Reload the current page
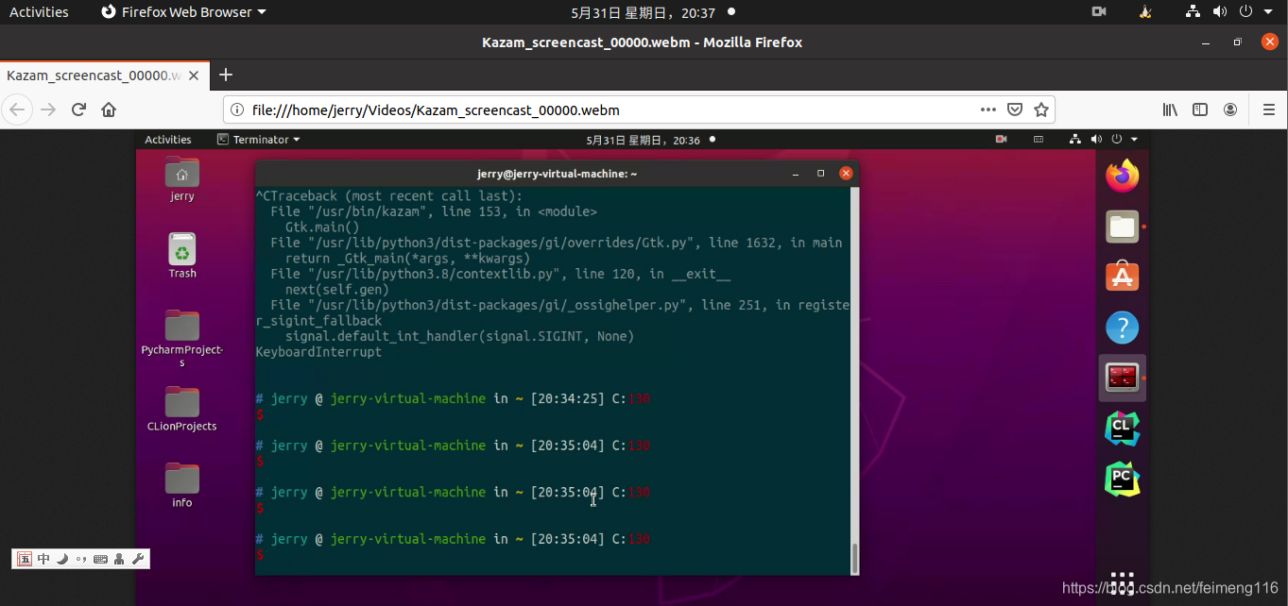The height and width of the screenshot is (606, 1288). (x=79, y=109)
